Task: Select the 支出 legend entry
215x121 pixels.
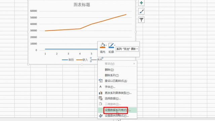Action: pyautogui.click(x=96, y=60)
